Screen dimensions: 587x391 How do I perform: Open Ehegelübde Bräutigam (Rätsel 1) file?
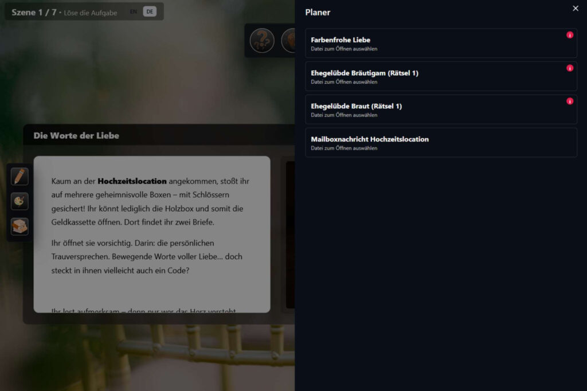pyautogui.click(x=436, y=77)
